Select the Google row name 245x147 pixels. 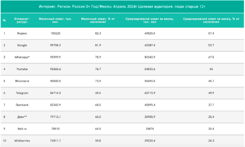[x=22, y=45]
